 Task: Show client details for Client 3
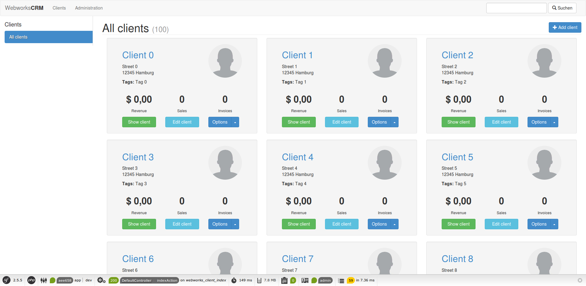[139, 224]
